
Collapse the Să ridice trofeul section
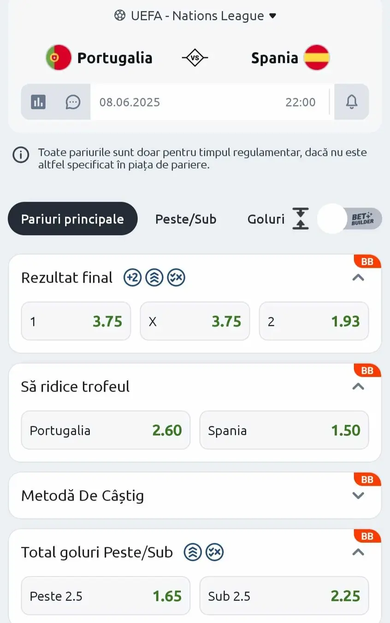point(358,387)
